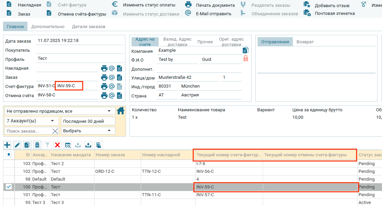Image resolution: width=382 pixels, height=206 pixels.
Task: Click the red lock icon beside Ф.И.О
Action: 246,59
